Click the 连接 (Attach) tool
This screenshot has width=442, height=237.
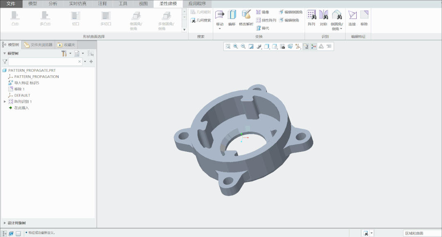pyautogui.click(x=352, y=18)
